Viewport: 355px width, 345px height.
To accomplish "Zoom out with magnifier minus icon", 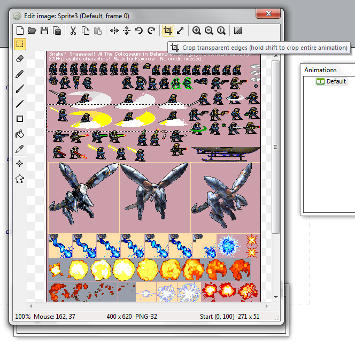I will 209,30.
